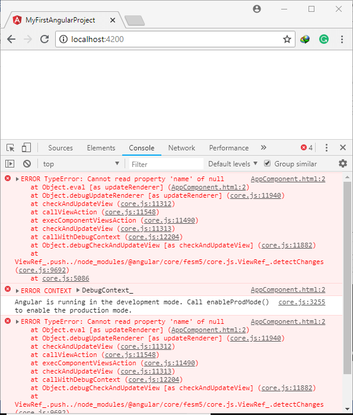
Task: Open a new browser tab
Action: [135, 21]
